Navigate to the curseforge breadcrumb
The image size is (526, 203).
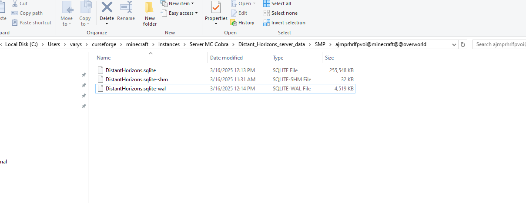tap(104, 44)
